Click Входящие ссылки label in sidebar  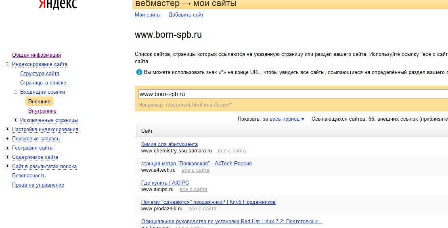[42, 92]
